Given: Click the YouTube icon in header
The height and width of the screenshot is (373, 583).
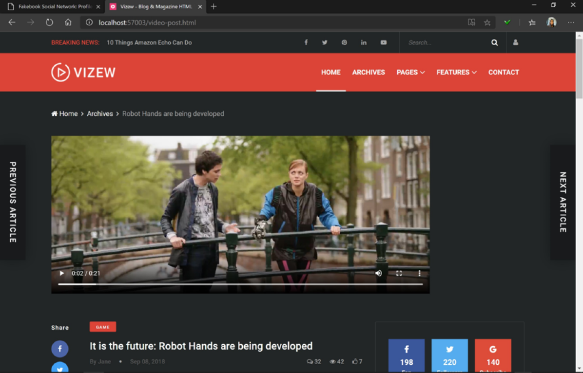Looking at the screenshot, I should 384,42.
